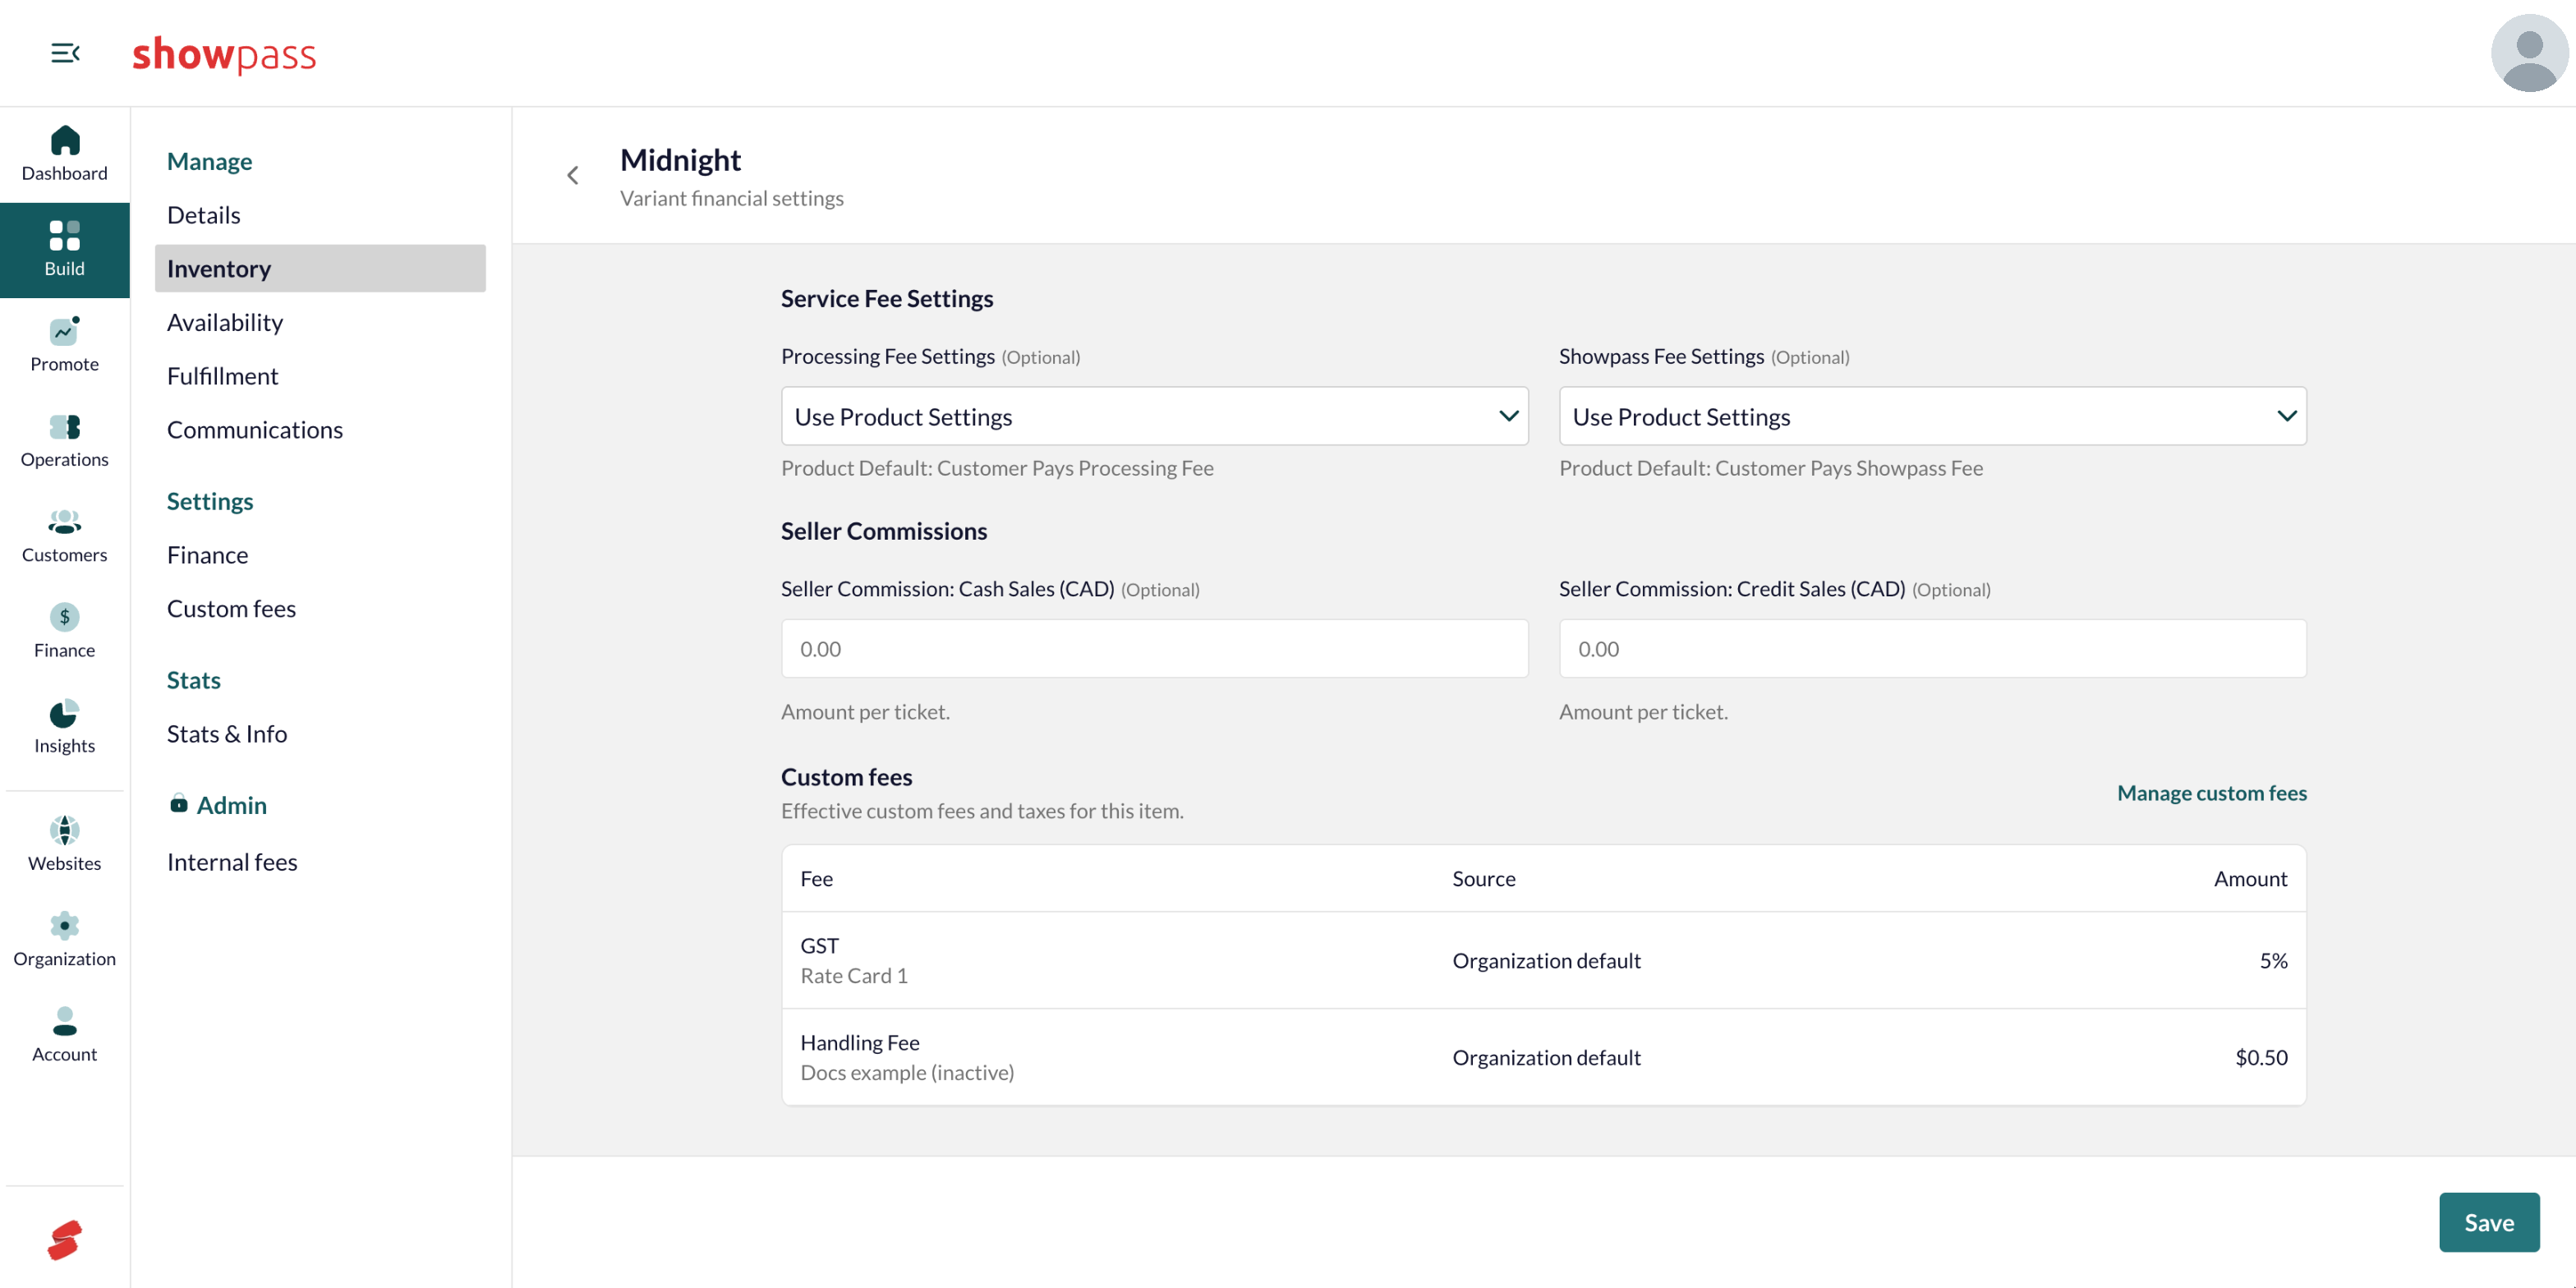Screen dimensions: 2576x1288
Task: Open Processing Fee Settings dropdown
Action: (x=1154, y=416)
